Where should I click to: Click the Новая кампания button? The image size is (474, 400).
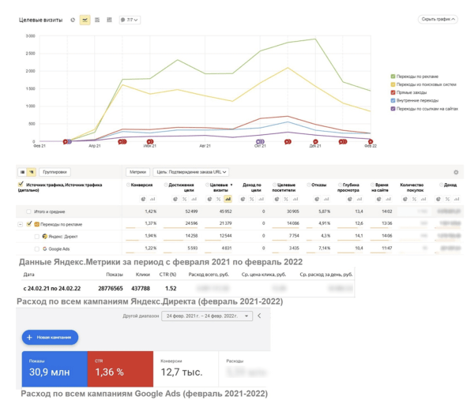tap(50, 338)
